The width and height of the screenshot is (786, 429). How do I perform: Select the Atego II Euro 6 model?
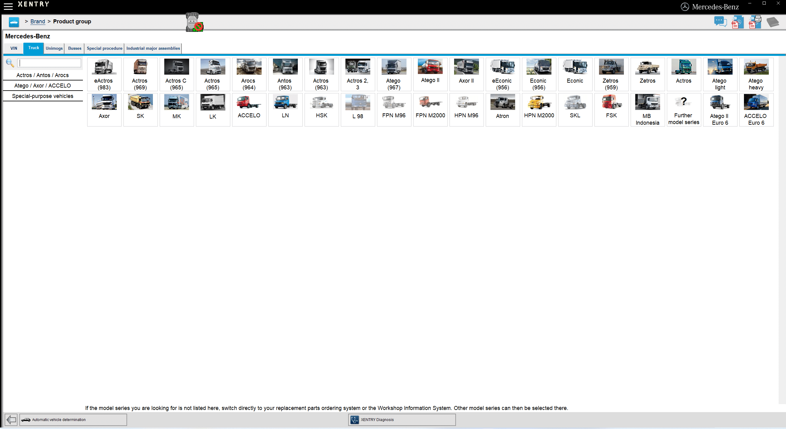tap(720, 110)
